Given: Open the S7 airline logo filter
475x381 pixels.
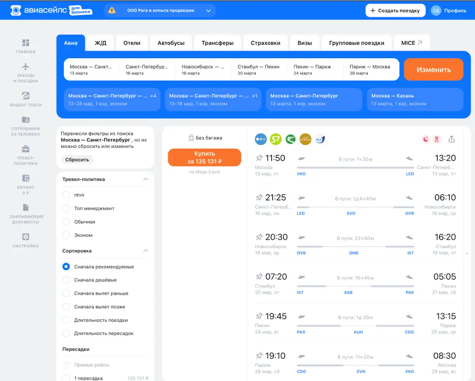Looking at the screenshot, I should pyautogui.click(x=275, y=139).
